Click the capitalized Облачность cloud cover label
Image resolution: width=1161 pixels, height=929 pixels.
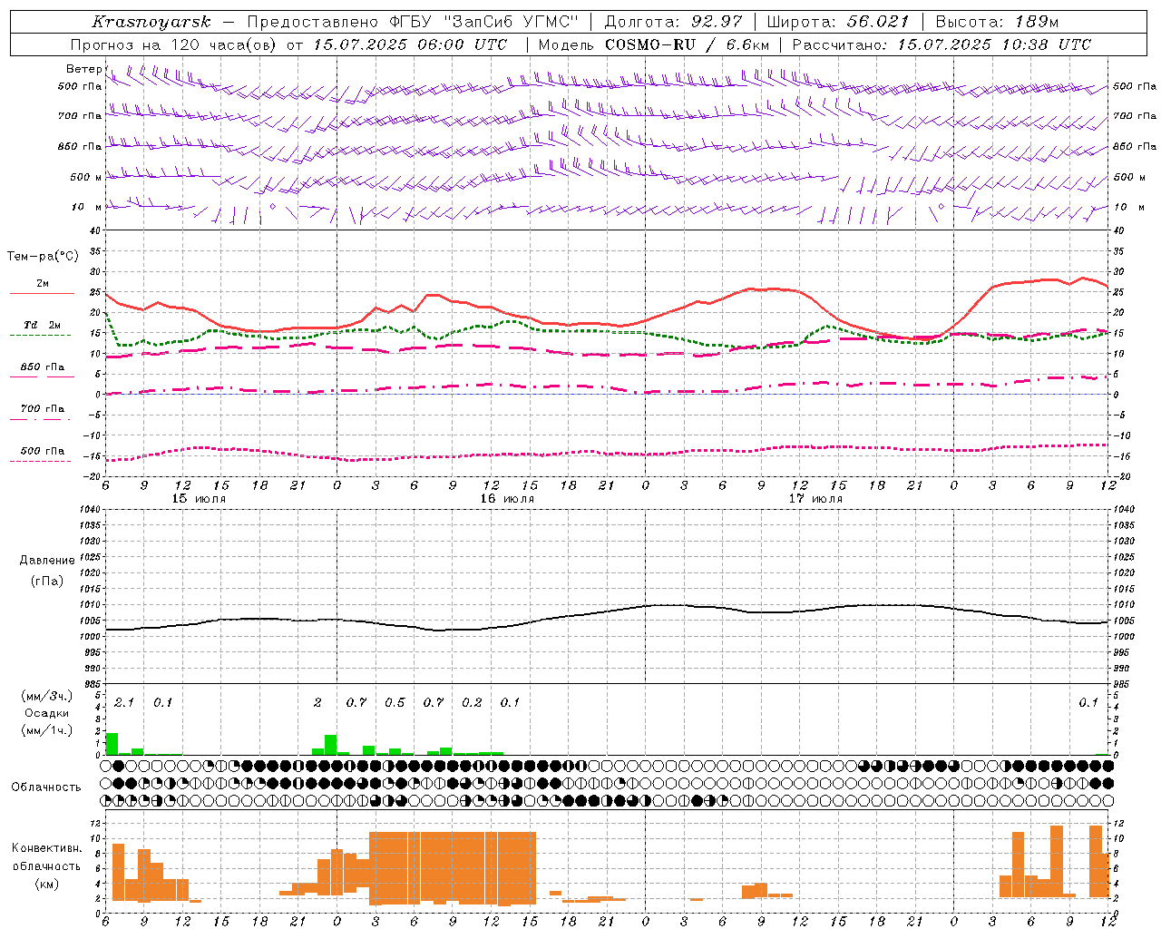tap(46, 787)
